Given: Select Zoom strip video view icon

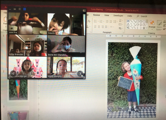Looking at the screenshot, I should click(x=20, y=9).
